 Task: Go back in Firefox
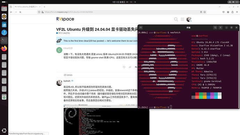[11, 12]
